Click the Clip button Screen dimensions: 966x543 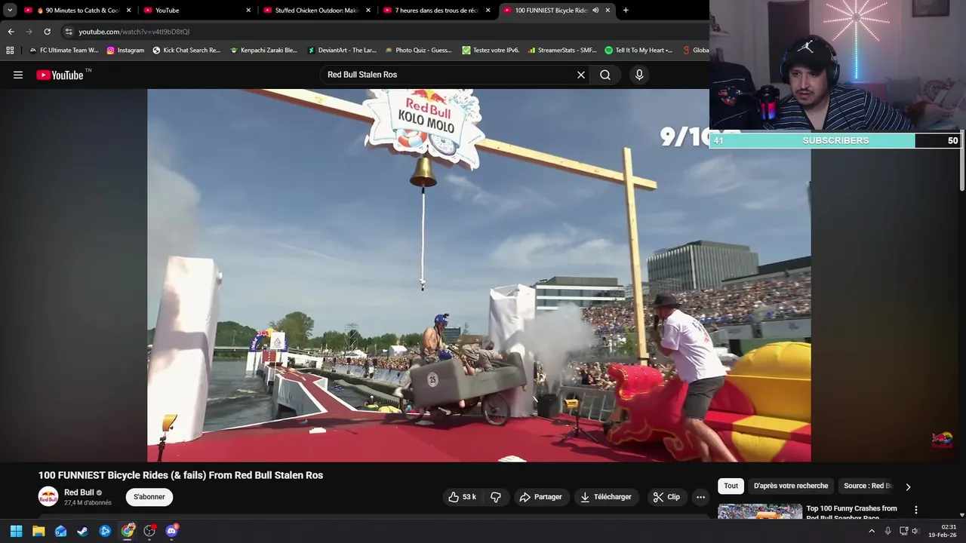point(666,497)
